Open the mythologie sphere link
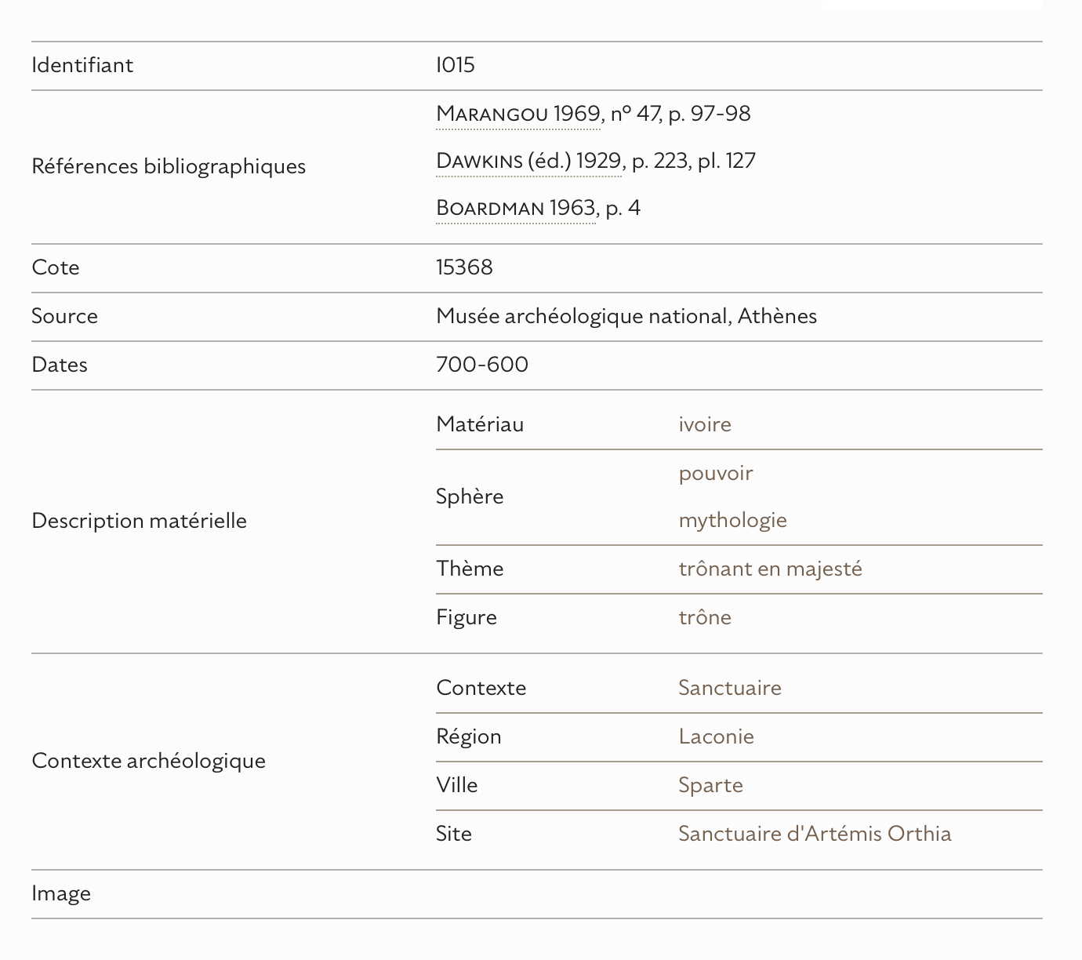 [x=732, y=520]
